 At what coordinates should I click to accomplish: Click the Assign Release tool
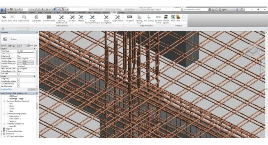pyautogui.click(x=118, y=18)
